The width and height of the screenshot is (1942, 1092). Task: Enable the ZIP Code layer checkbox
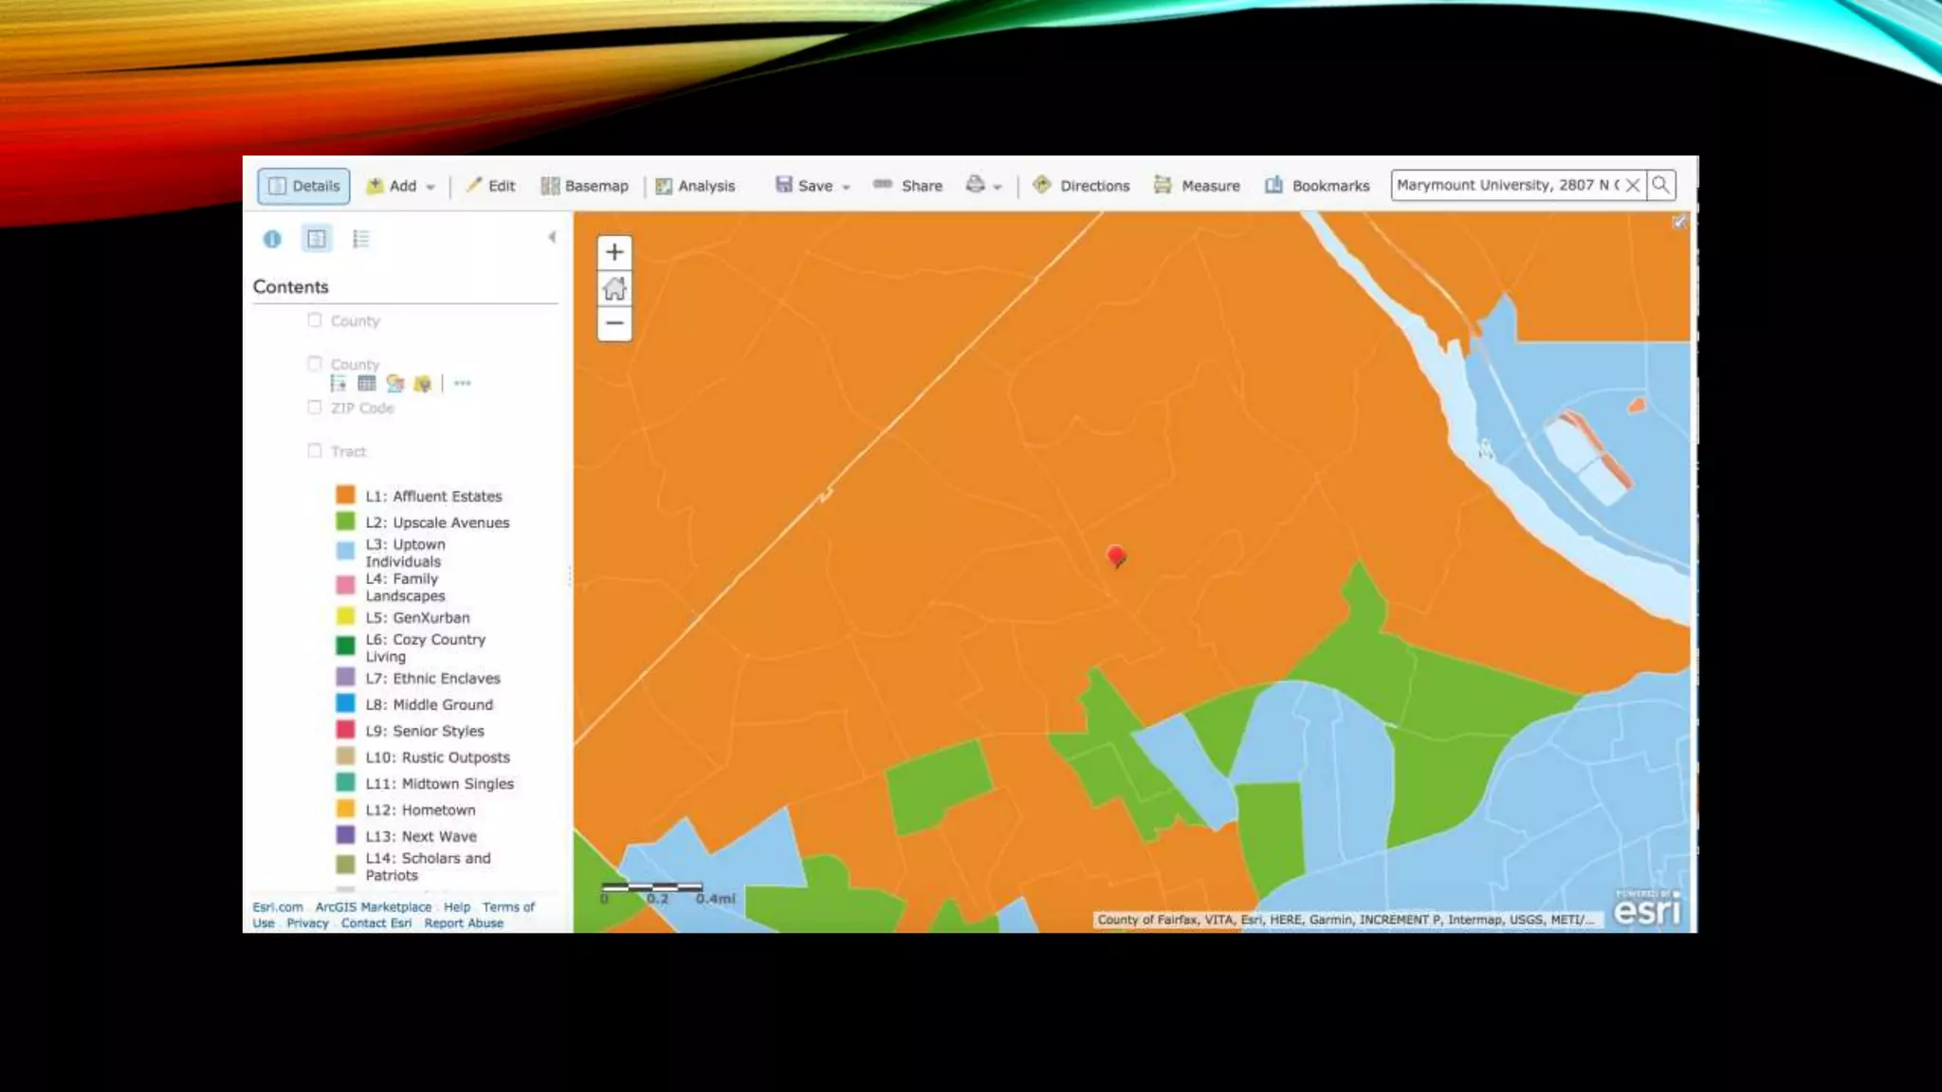(x=315, y=408)
